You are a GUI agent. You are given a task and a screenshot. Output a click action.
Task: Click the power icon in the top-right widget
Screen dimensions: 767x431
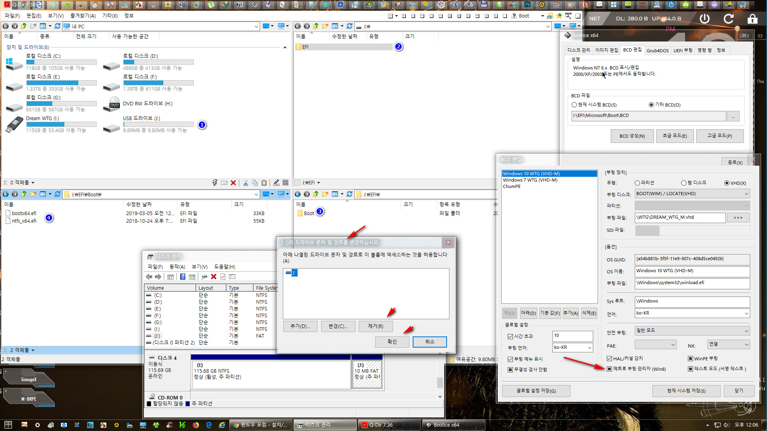pos(705,19)
